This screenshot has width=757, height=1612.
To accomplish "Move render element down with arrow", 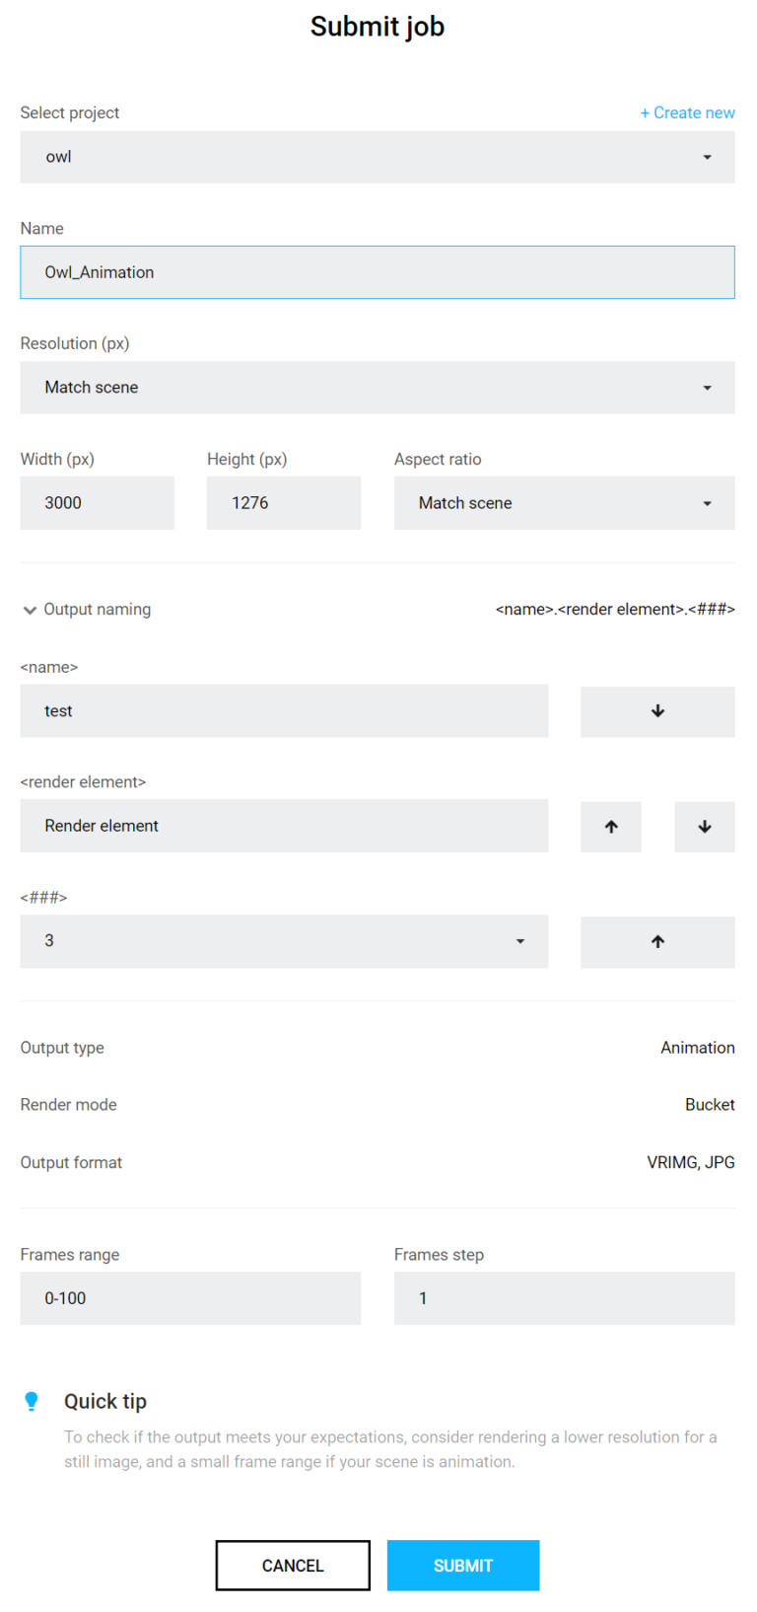I will click(x=705, y=827).
